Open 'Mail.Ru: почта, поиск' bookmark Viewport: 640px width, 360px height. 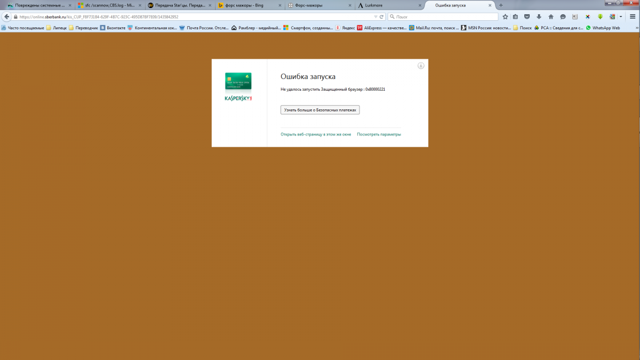click(434, 28)
